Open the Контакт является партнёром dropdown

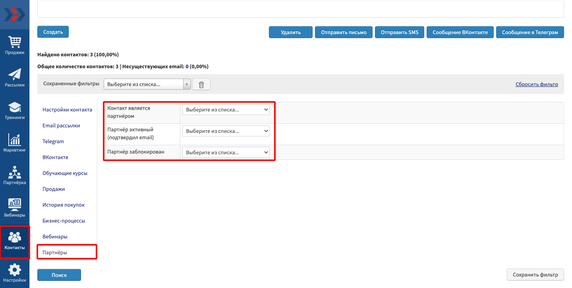226,110
